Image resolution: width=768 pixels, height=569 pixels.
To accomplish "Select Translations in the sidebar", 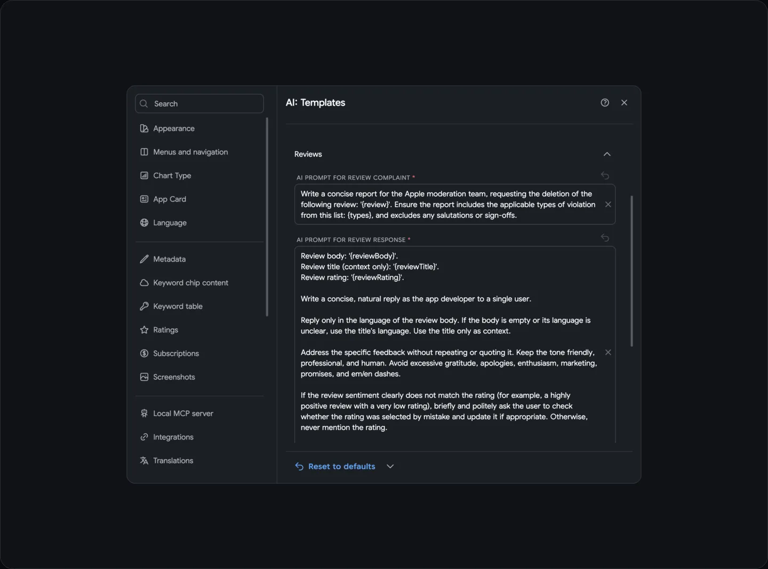I will tap(199, 460).
